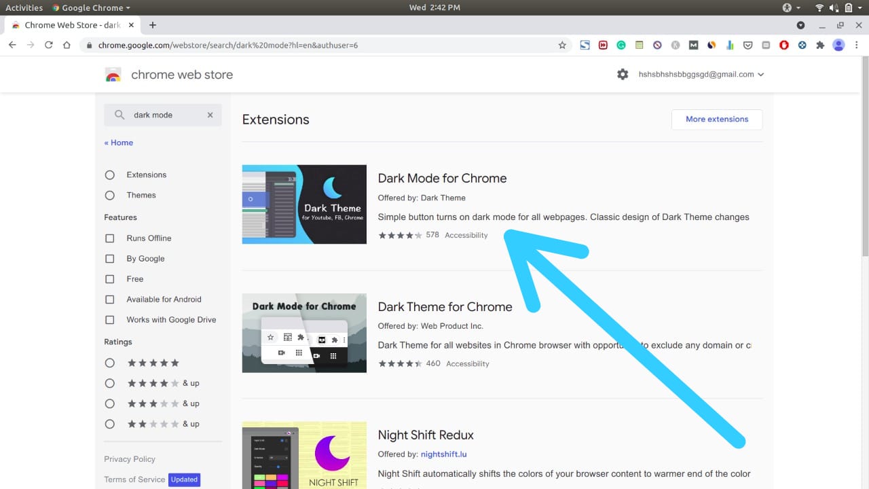Go back to web store Home
This screenshot has width=869, height=489.
[119, 143]
